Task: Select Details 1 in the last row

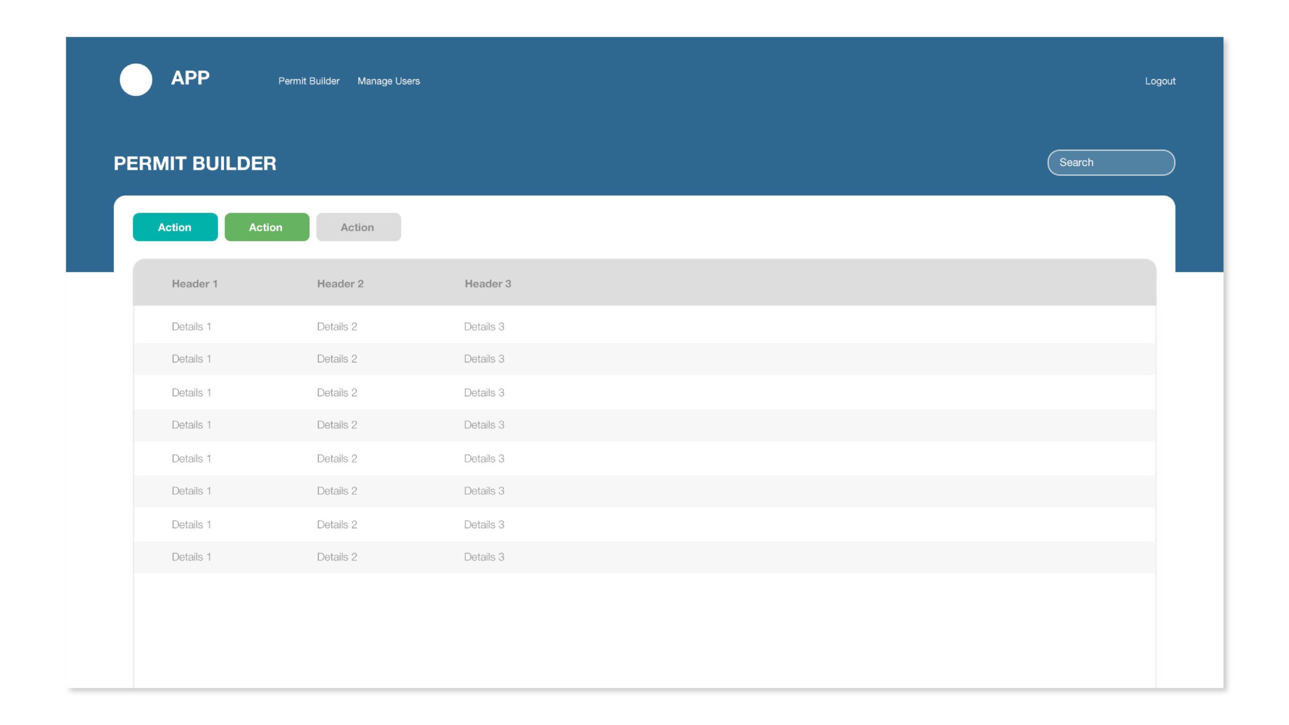Action: point(191,557)
